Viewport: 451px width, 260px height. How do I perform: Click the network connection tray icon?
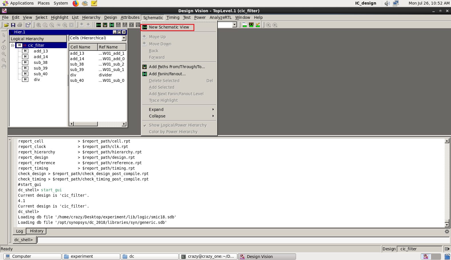point(396,3)
